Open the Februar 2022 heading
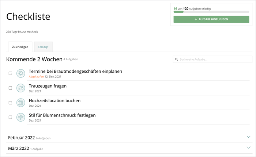 click(21, 138)
